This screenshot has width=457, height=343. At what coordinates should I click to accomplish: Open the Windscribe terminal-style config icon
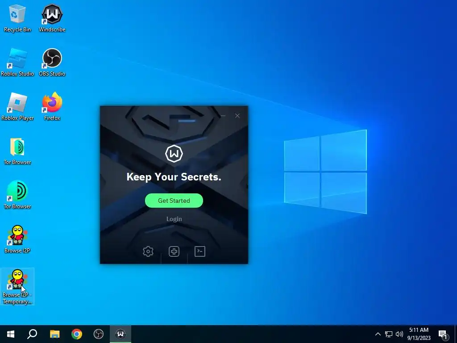200,251
